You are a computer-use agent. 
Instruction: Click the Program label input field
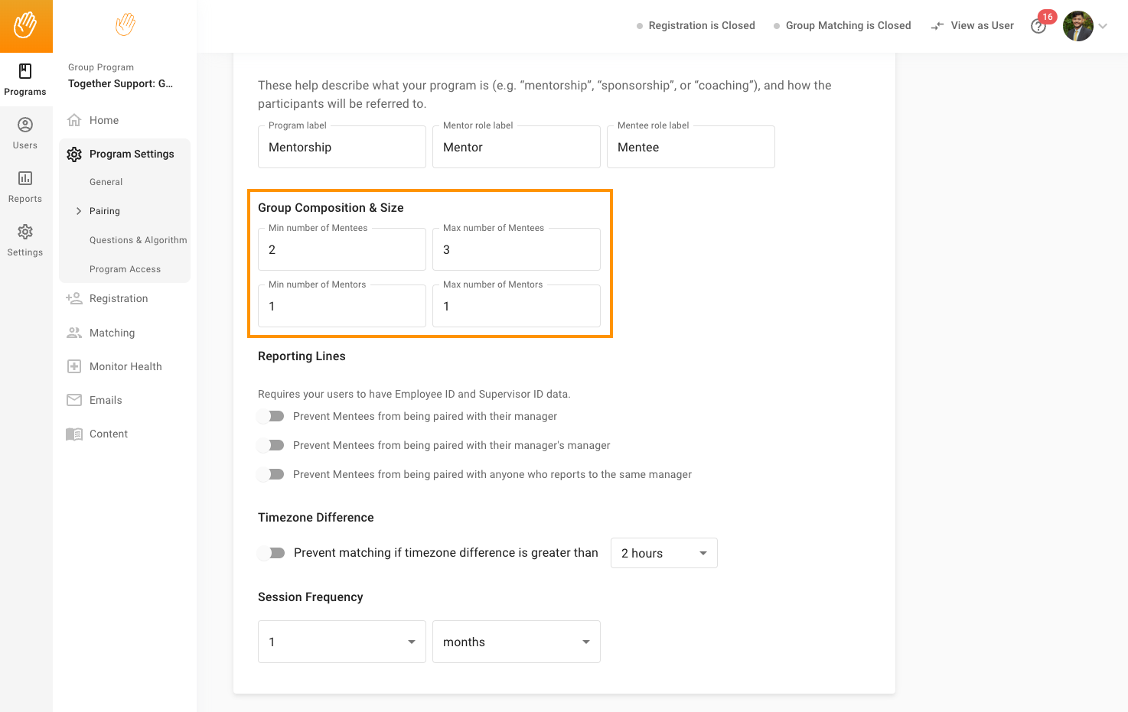tap(342, 147)
